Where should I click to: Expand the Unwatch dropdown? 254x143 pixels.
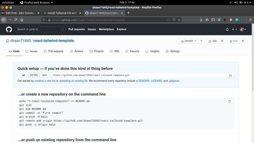[x=188, y=41]
